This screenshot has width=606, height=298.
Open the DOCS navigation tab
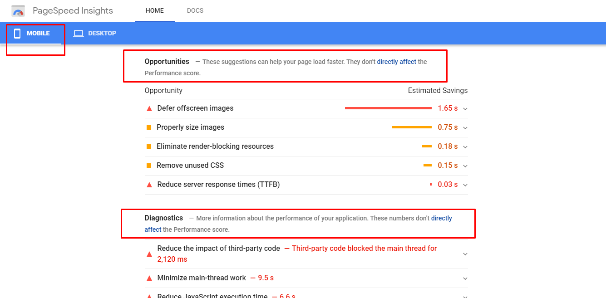click(x=195, y=10)
